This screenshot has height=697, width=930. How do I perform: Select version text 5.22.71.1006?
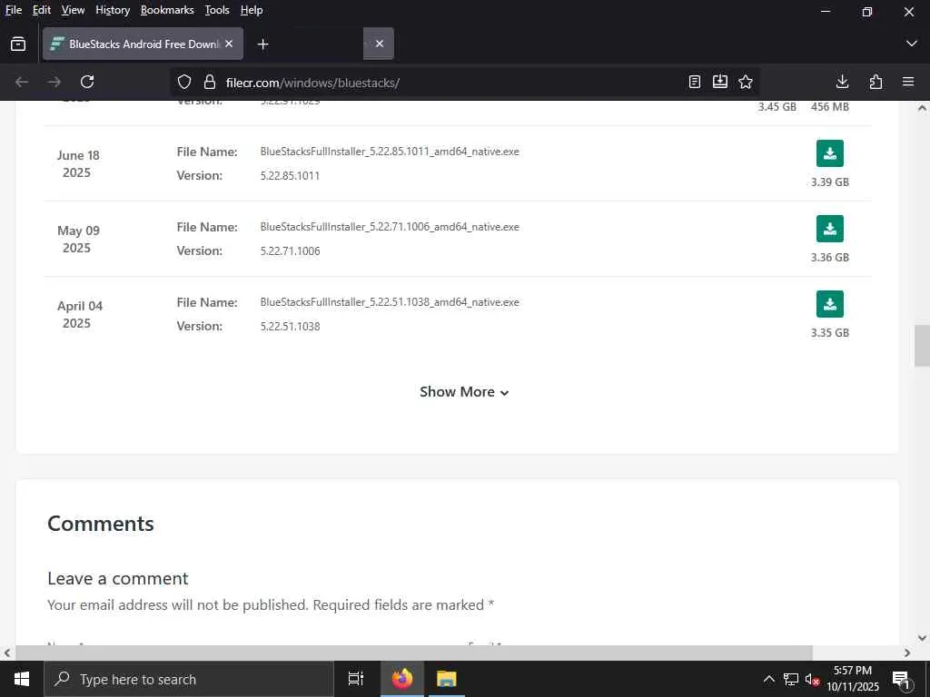point(290,250)
